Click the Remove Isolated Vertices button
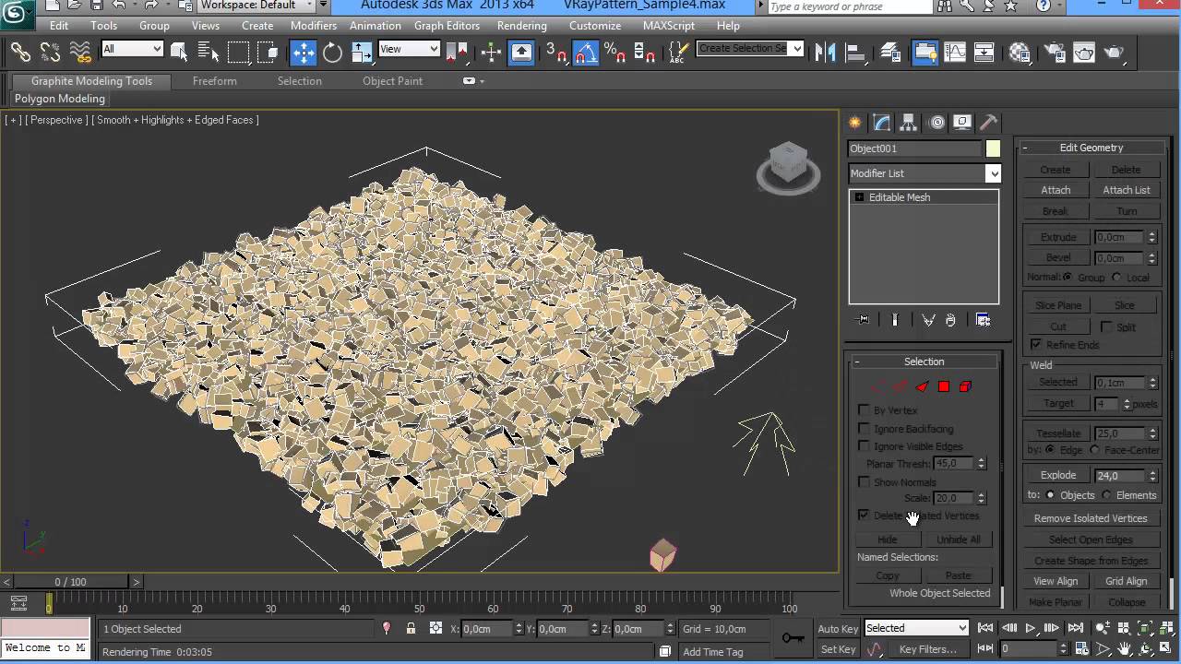The image size is (1181, 664). click(x=1091, y=518)
